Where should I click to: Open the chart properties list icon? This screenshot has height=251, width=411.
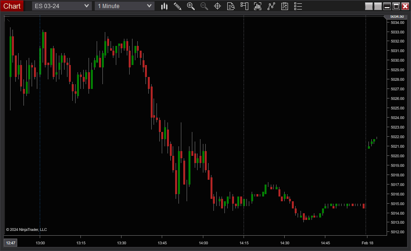298,6
